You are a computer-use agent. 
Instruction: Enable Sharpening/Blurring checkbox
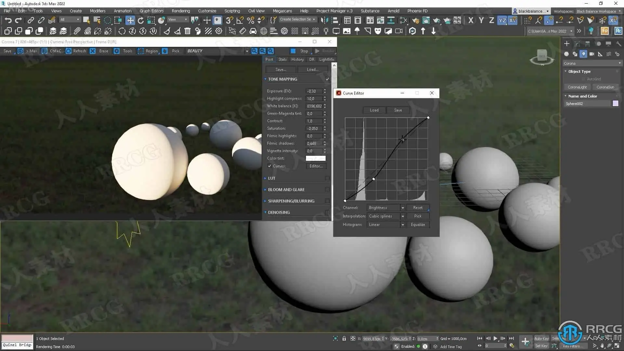coord(327,201)
